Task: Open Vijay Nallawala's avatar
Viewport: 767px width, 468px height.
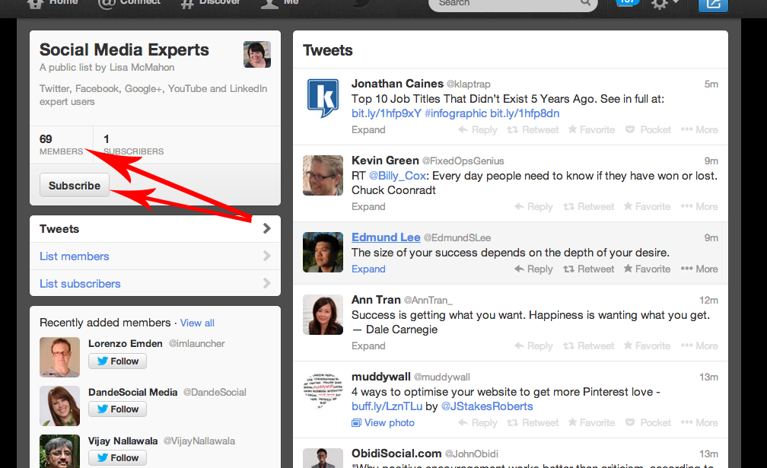Action: 59,451
